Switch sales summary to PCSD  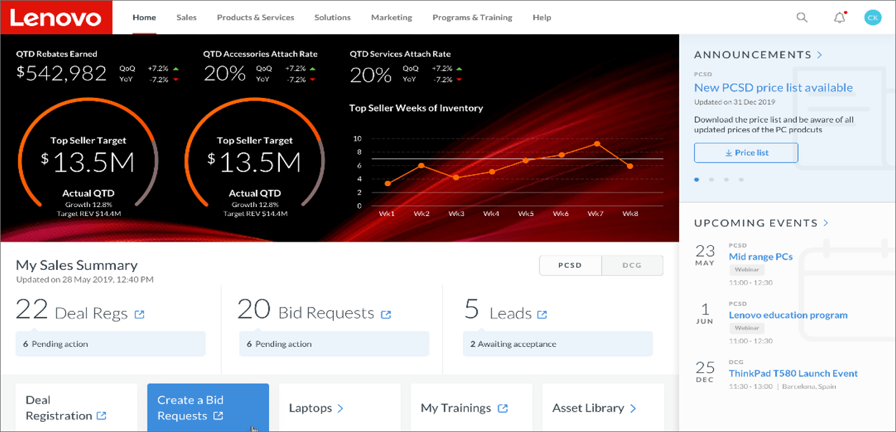point(570,266)
